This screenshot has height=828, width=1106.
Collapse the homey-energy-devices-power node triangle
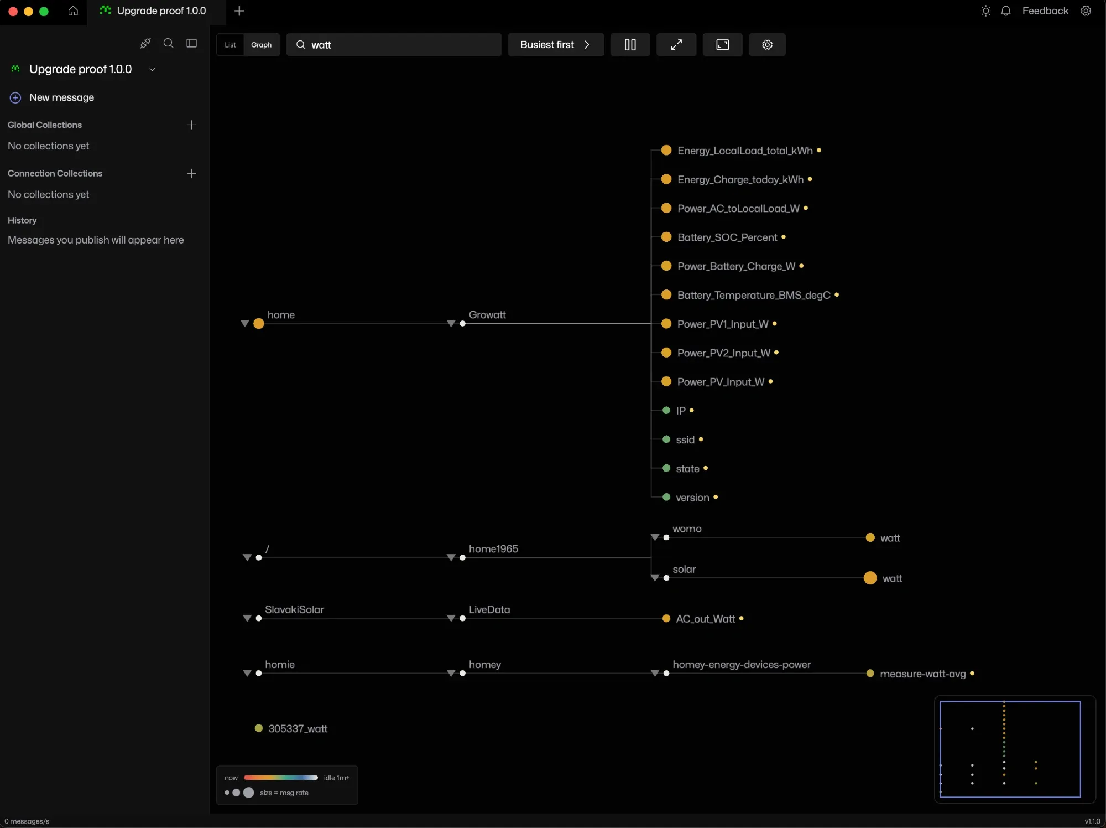[655, 673]
